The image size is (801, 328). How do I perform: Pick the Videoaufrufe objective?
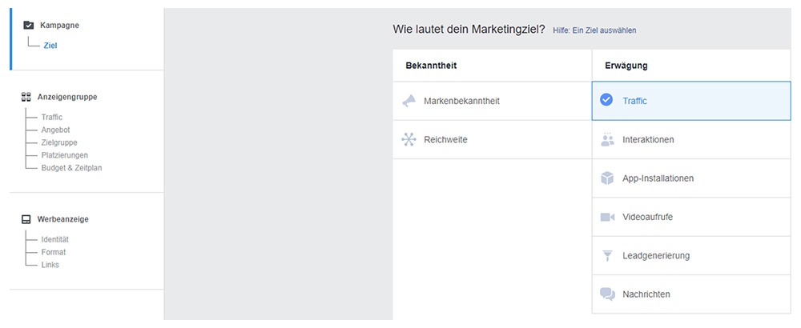(x=691, y=218)
